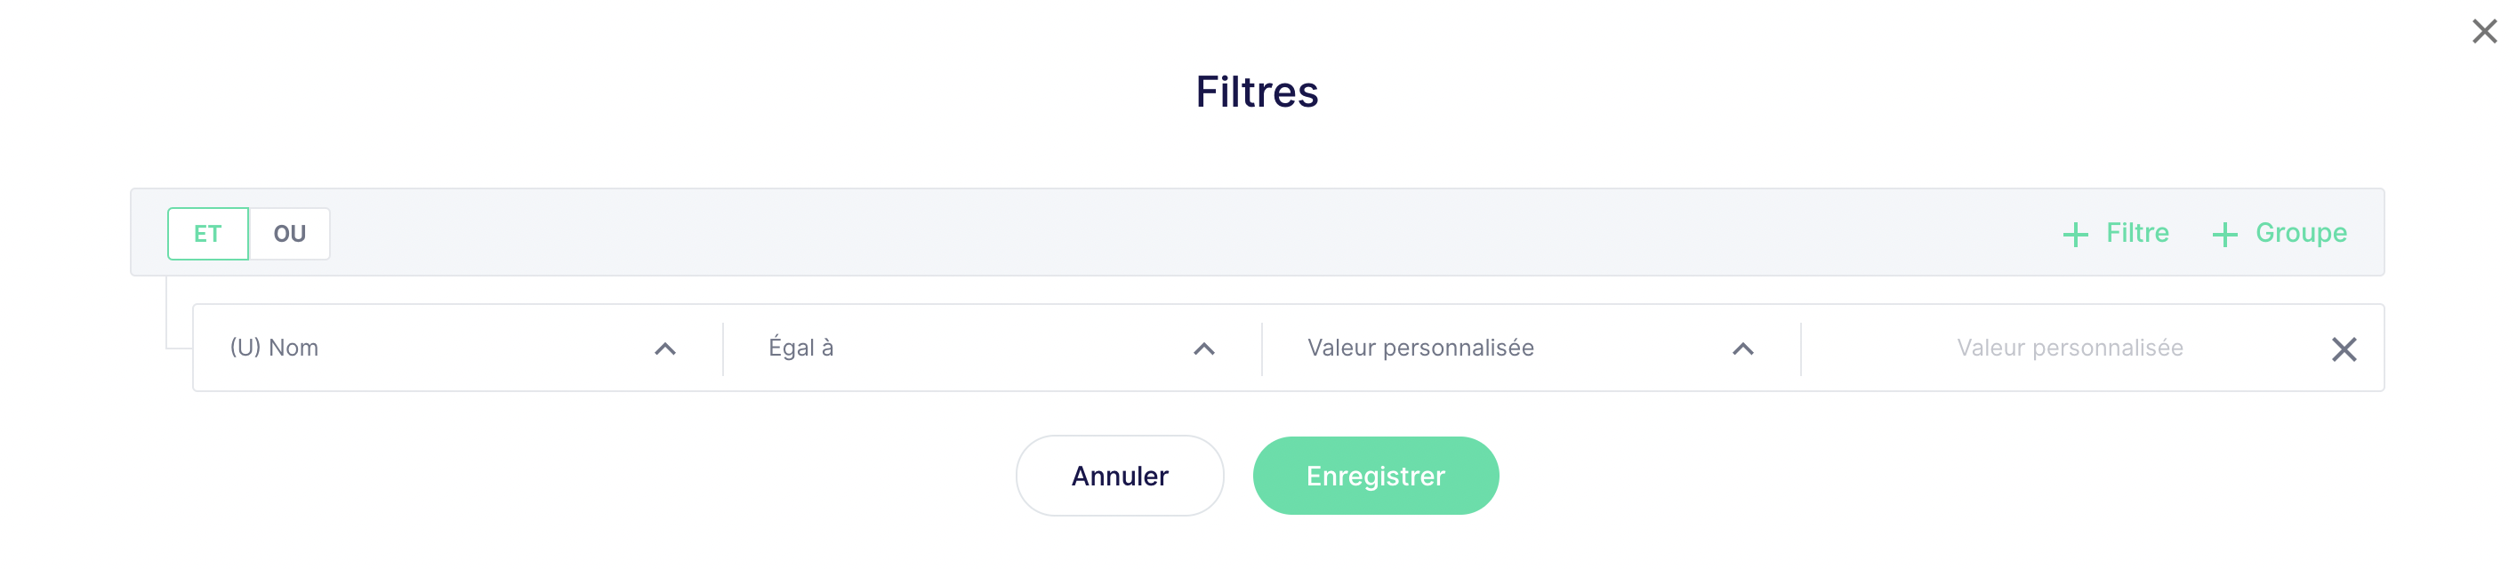Viewport: 2517px width, 569px height.
Task: Open the Valeur personnalisée type dropdown
Action: 1532,349
